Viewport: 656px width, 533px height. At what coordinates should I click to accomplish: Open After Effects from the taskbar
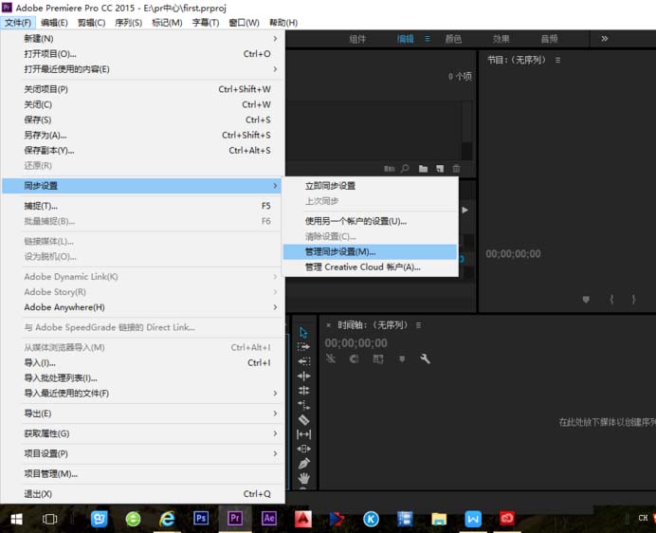(269, 519)
